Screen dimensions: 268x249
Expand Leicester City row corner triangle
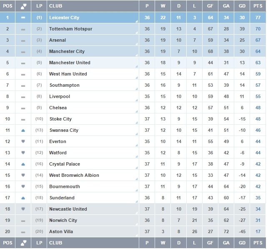(x=136, y=22)
